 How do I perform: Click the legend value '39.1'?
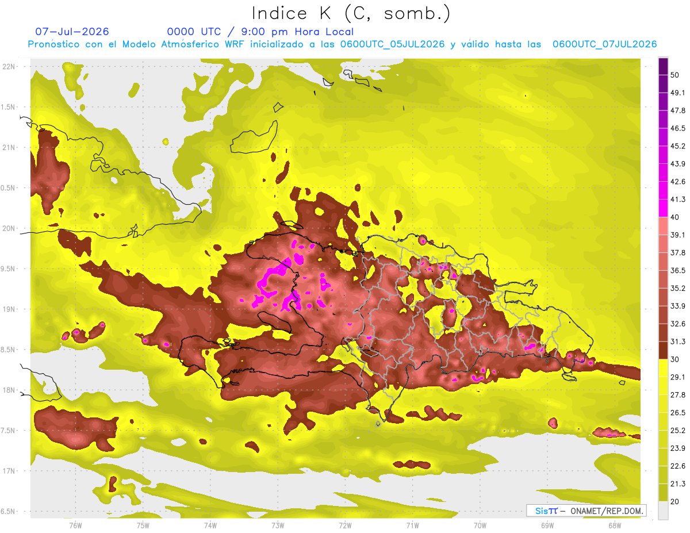pyautogui.click(x=678, y=235)
